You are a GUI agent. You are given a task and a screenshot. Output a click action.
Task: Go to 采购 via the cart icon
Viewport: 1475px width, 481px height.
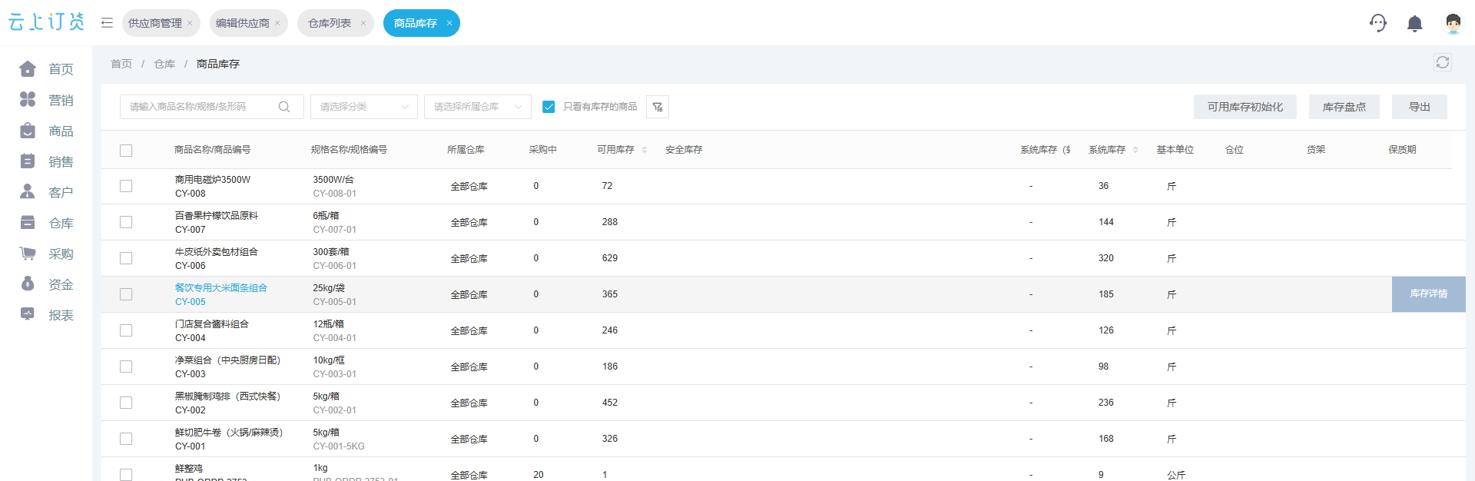(28, 254)
